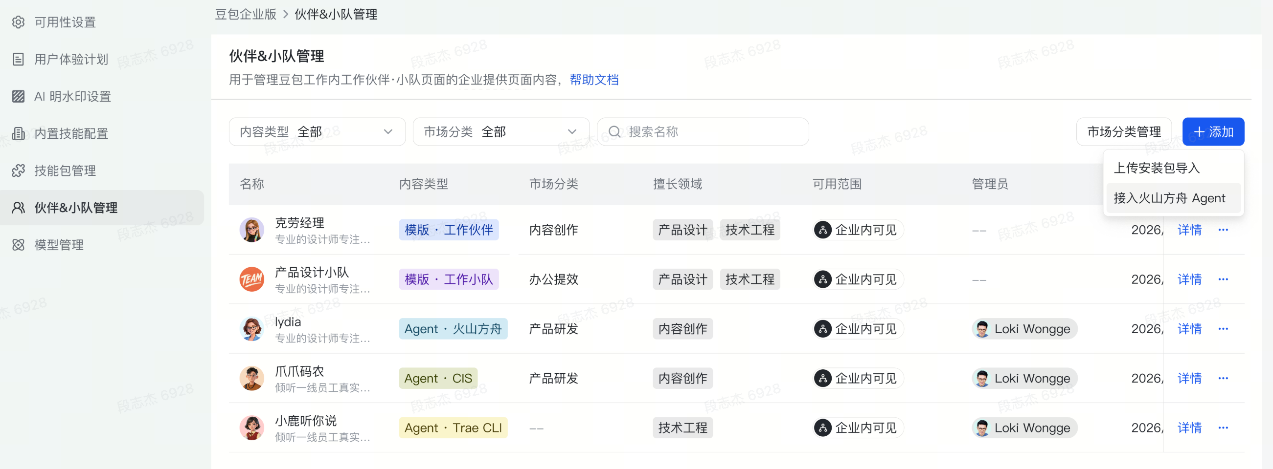Click 豆包企业版 breadcrumb
Viewport: 1273px width, 469px height.
(246, 14)
